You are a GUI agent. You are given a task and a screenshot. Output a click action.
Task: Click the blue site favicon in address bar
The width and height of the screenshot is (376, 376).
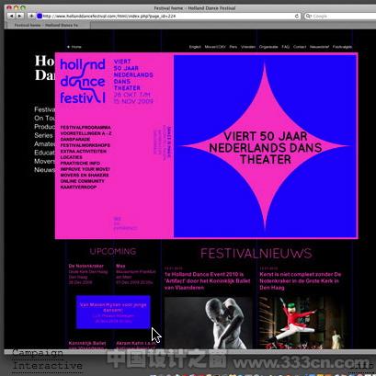[40, 16]
